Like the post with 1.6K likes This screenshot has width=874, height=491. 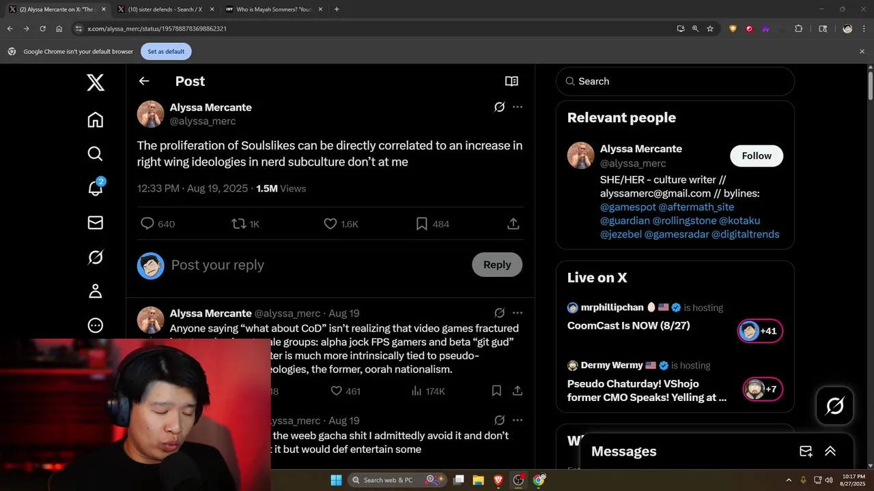tap(341, 224)
